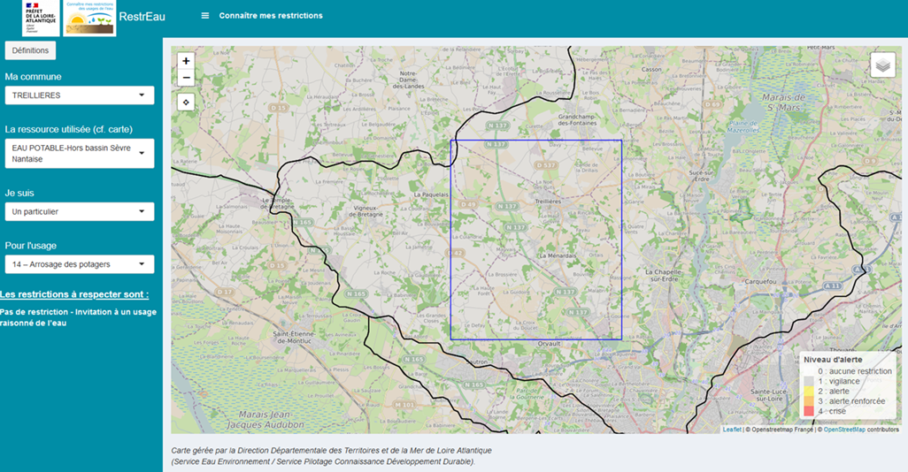The width and height of the screenshot is (908, 472).
Task: Open the Leaflet attribution link
Action: point(731,430)
